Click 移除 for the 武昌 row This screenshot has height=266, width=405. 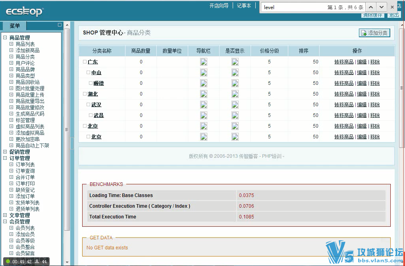pyautogui.click(x=375, y=115)
